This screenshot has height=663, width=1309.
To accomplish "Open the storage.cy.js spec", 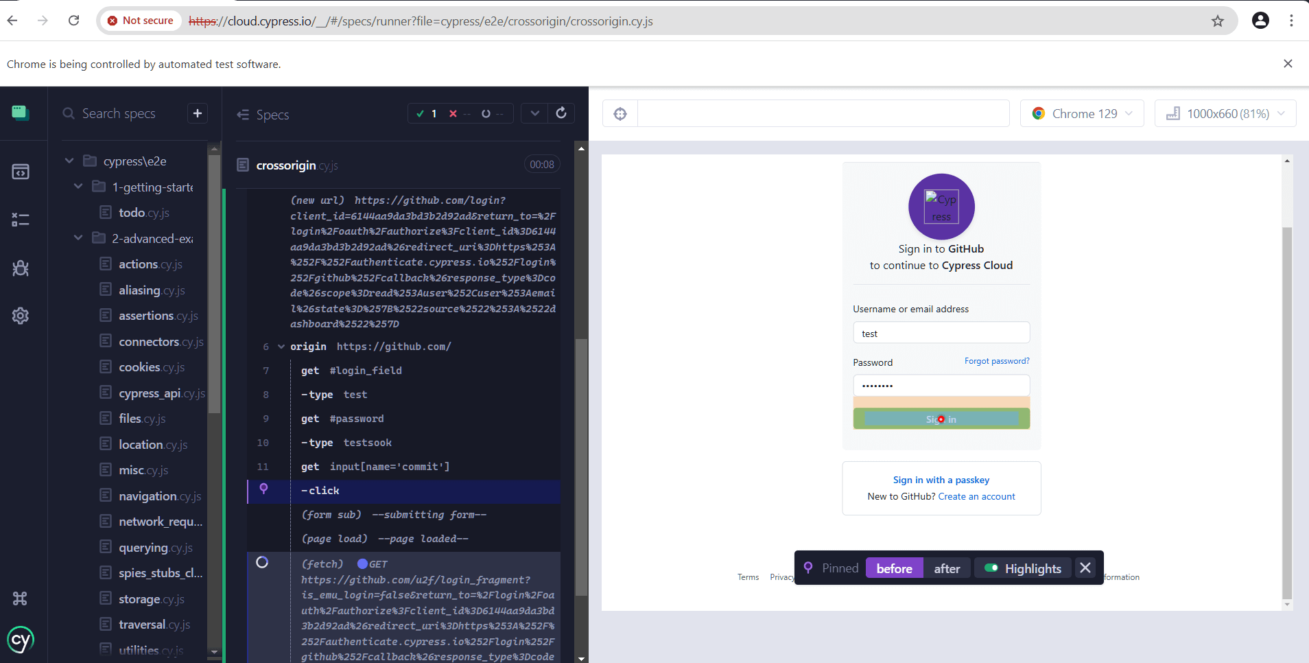I will 151,599.
